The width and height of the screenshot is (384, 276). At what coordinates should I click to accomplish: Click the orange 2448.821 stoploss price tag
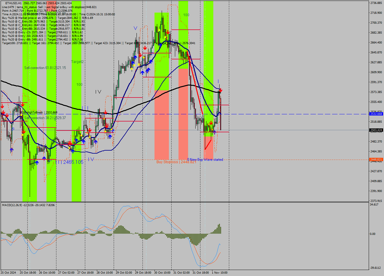tap(376, 159)
